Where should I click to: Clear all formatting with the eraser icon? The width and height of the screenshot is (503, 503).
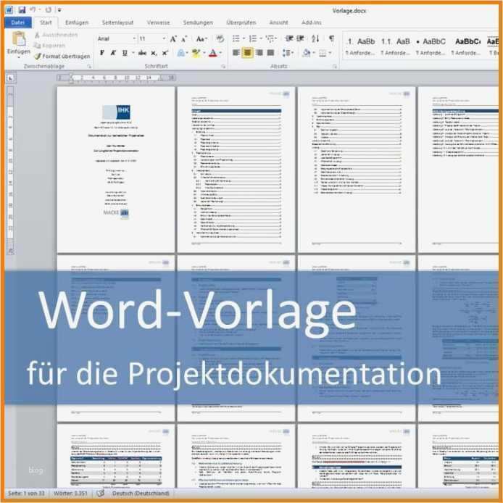220,39
